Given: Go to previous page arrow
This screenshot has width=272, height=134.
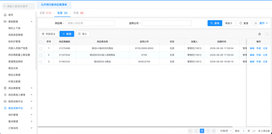Looking at the screenshot, I should tap(196, 131).
